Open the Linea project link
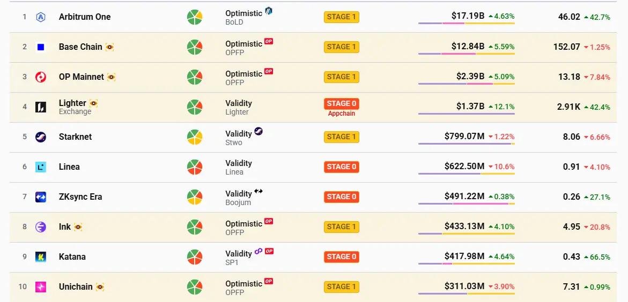 [x=69, y=167]
